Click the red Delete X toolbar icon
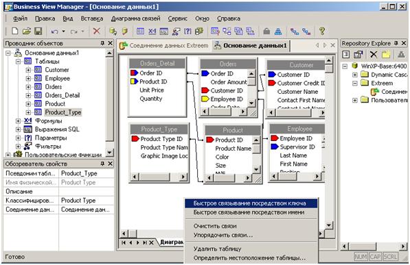 click(x=96, y=31)
